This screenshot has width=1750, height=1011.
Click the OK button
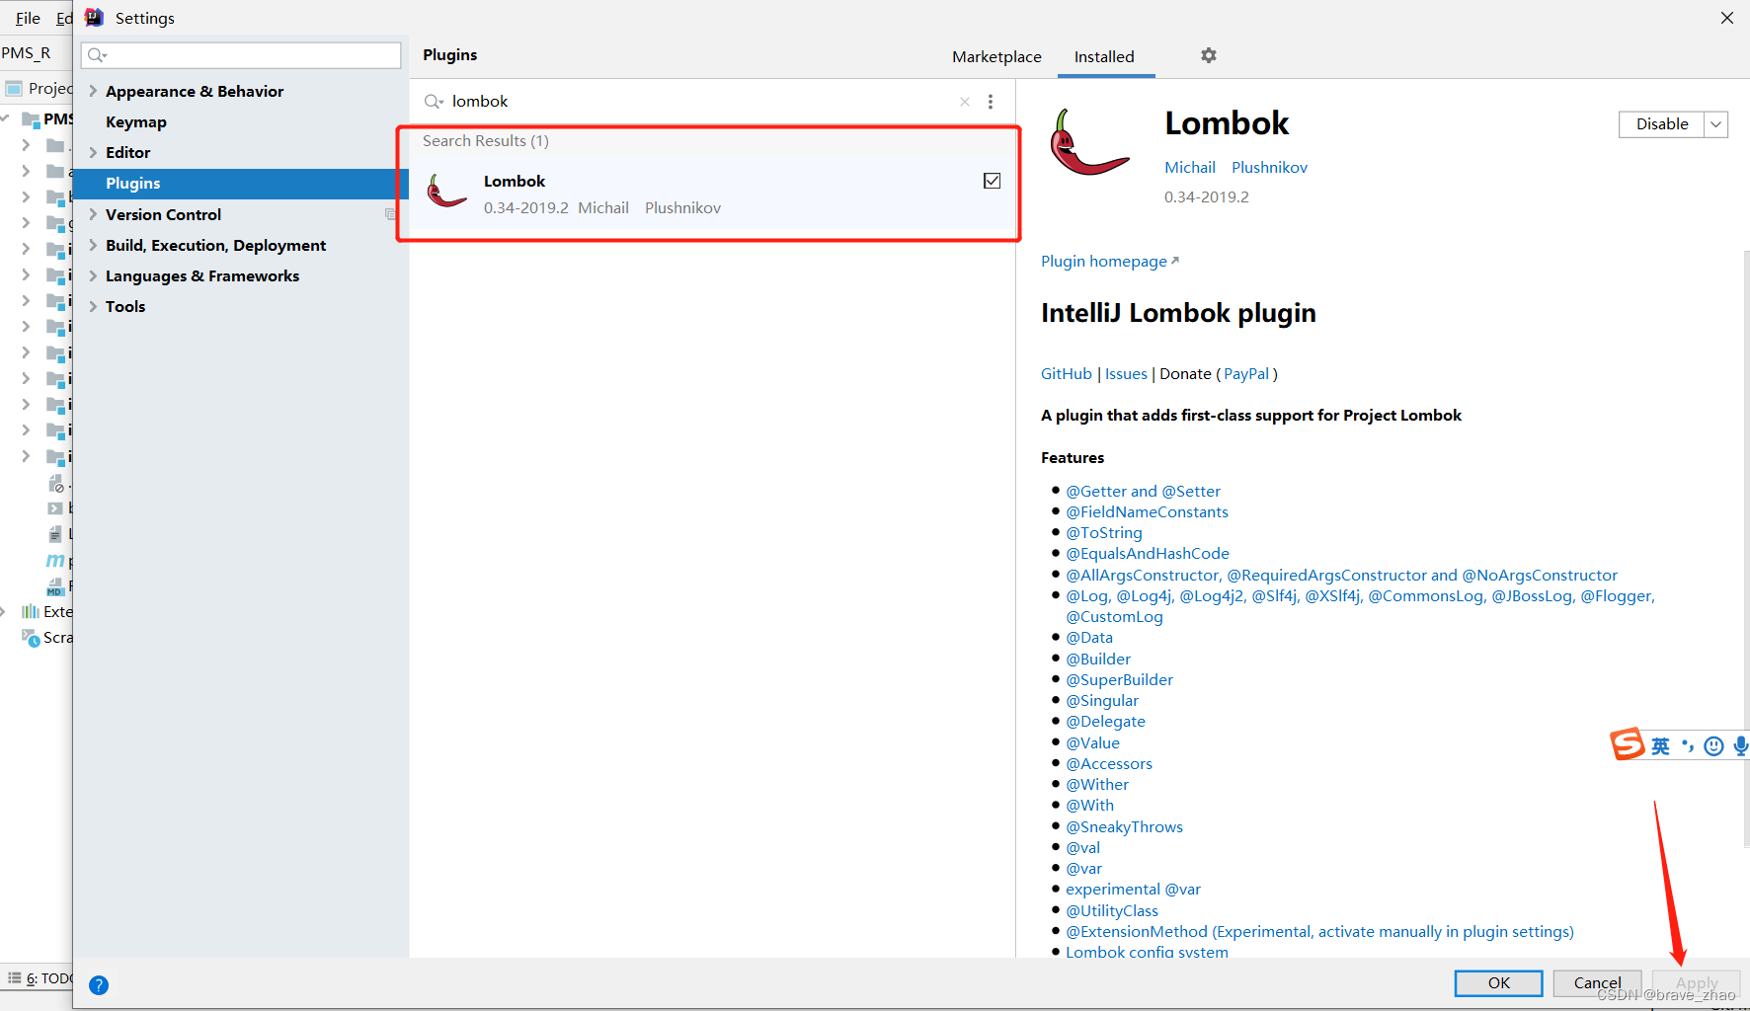pos(1498,982)
